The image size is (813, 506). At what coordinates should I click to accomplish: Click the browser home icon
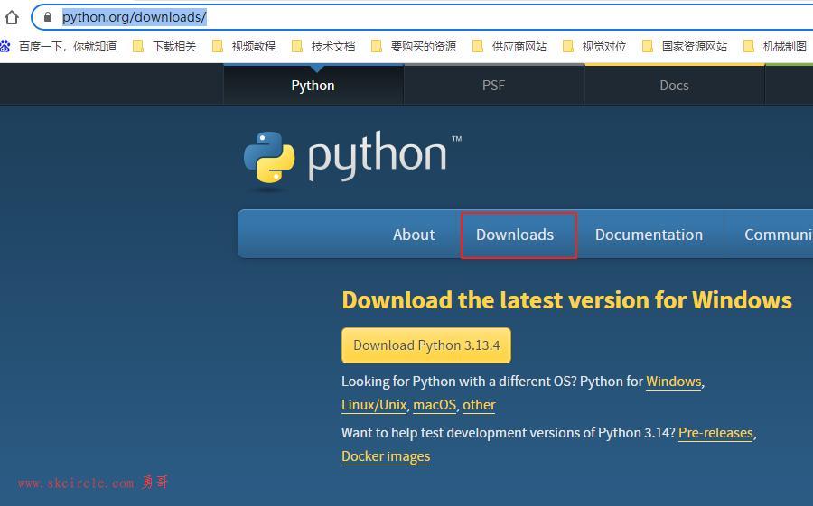click(x=12, y=18)
